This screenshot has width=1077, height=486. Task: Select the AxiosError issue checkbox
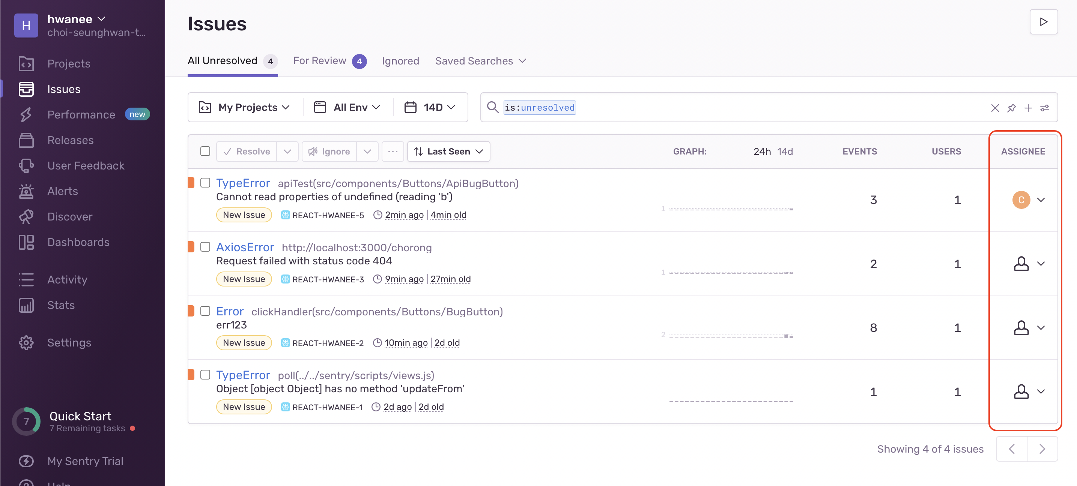click(x=205, y=246)
